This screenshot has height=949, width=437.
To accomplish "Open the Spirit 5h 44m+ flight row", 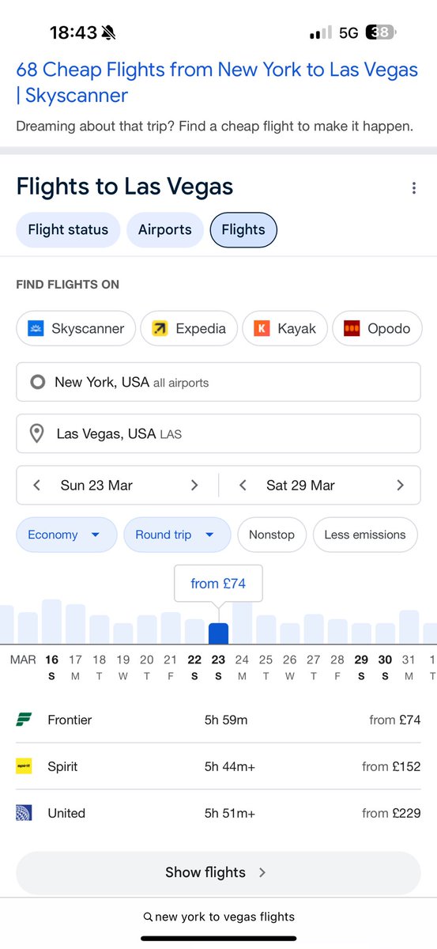I will (x=218, y=766).
